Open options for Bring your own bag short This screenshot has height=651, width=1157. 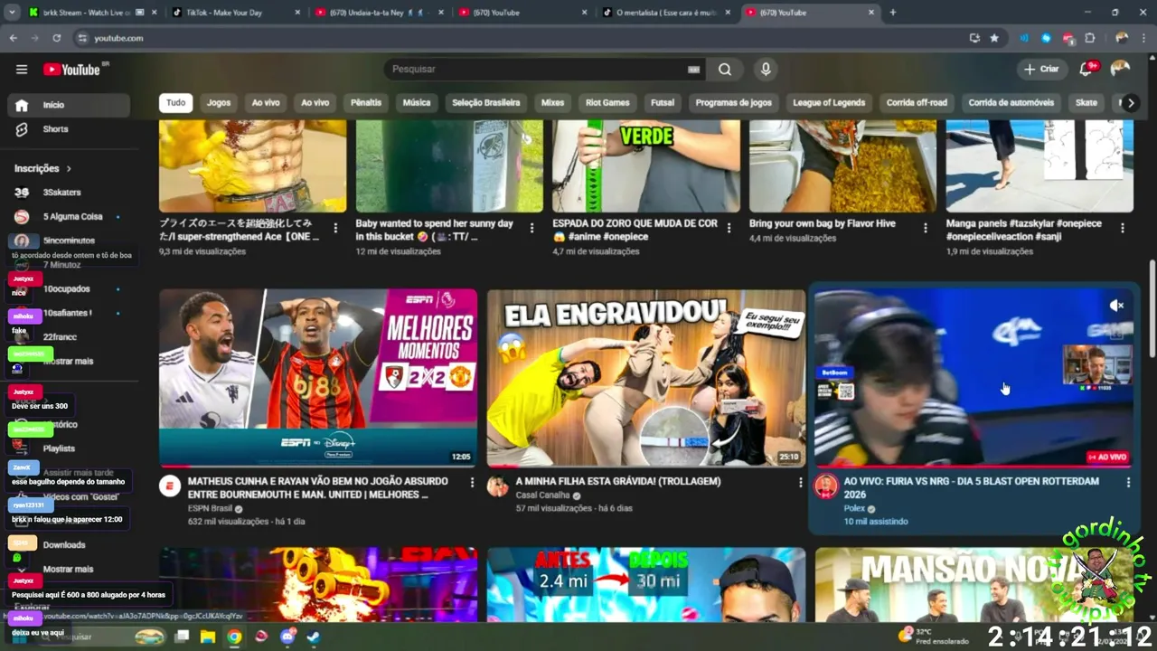[925, 228]
